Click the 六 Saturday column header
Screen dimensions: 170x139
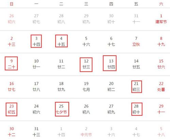161,4
